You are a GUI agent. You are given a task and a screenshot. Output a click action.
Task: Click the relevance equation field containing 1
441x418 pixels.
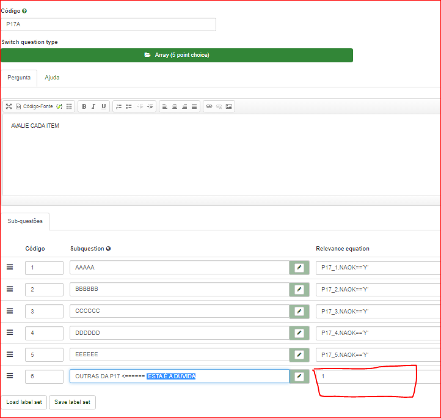click(378, 376)
